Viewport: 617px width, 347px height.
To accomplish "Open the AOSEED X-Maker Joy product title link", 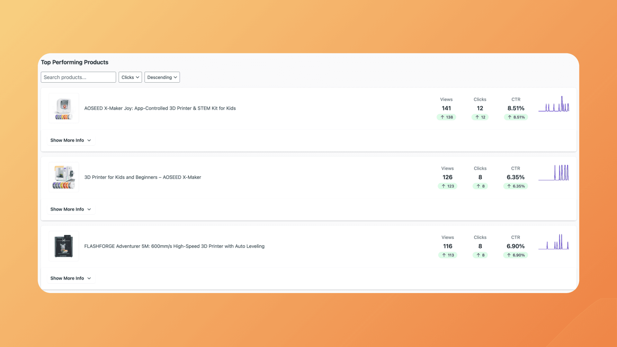I will pyautogui.click(x=160, y=108).
